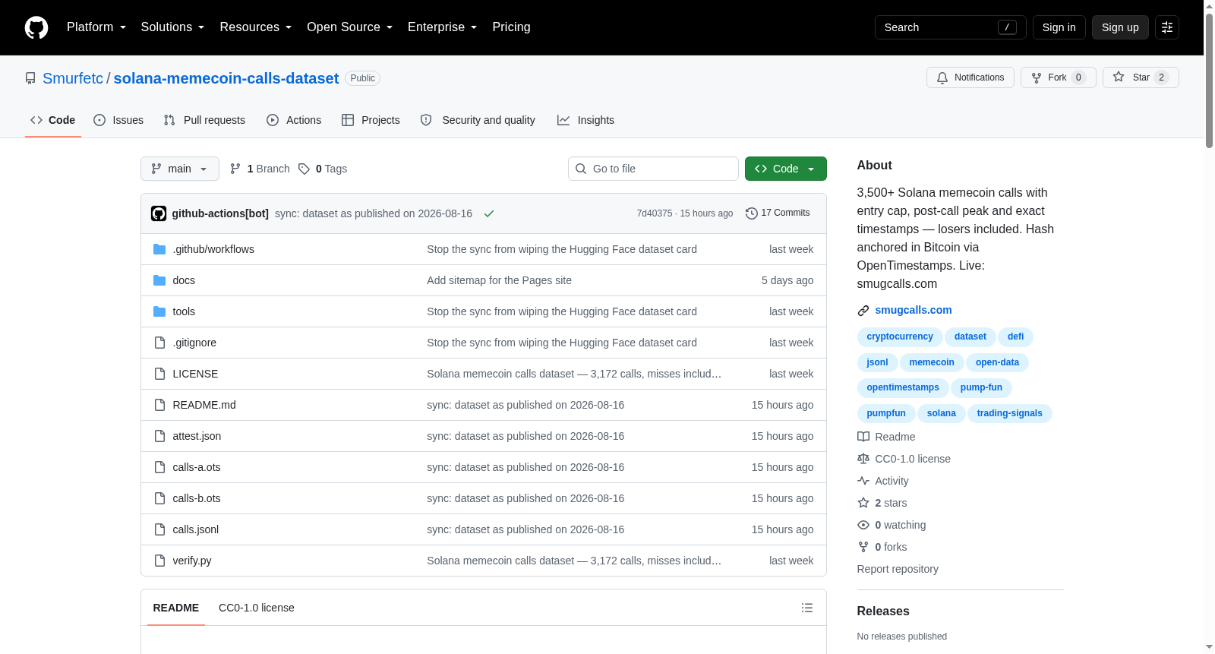Click the tools folder icon
Screen dimensions: 1215x654
(x=159, y=311)
